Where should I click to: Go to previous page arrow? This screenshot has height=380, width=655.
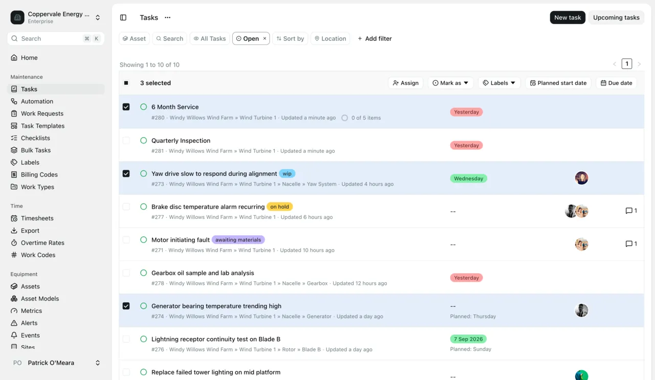click(x=615, y=64)
